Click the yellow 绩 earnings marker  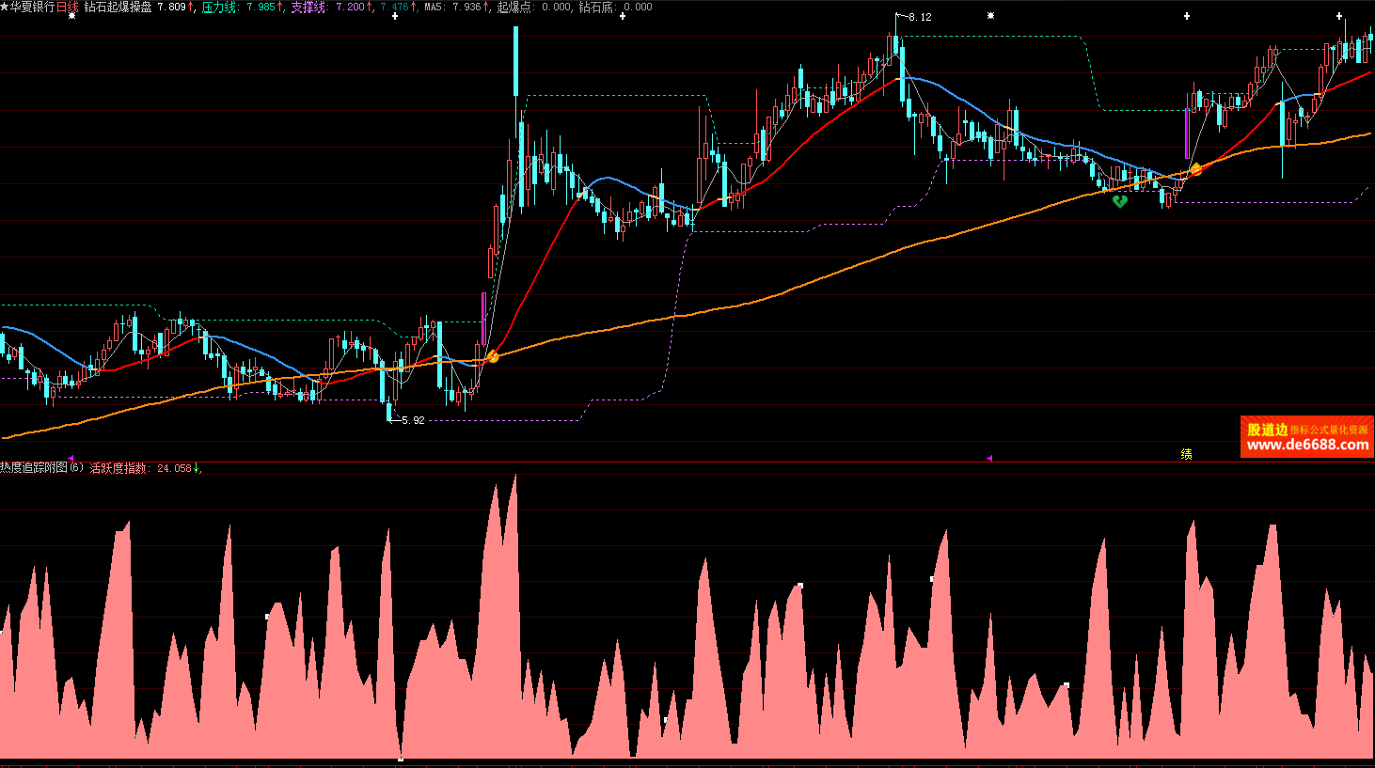(x=1187, y=454)
